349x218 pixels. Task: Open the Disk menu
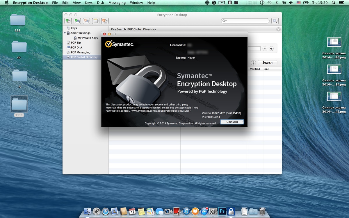tap(100, 3)
